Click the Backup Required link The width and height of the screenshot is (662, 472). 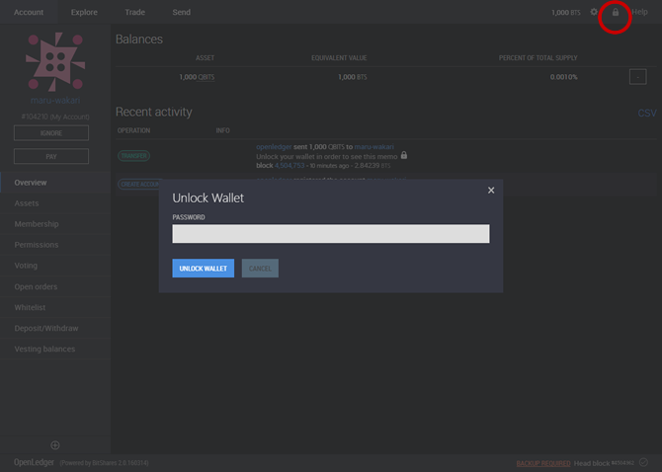pyautogui.click(x=542, y=462)
